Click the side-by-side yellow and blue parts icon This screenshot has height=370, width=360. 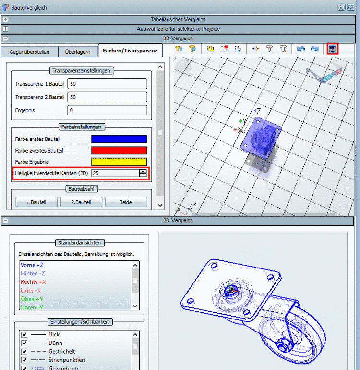(x=179, y=49)
